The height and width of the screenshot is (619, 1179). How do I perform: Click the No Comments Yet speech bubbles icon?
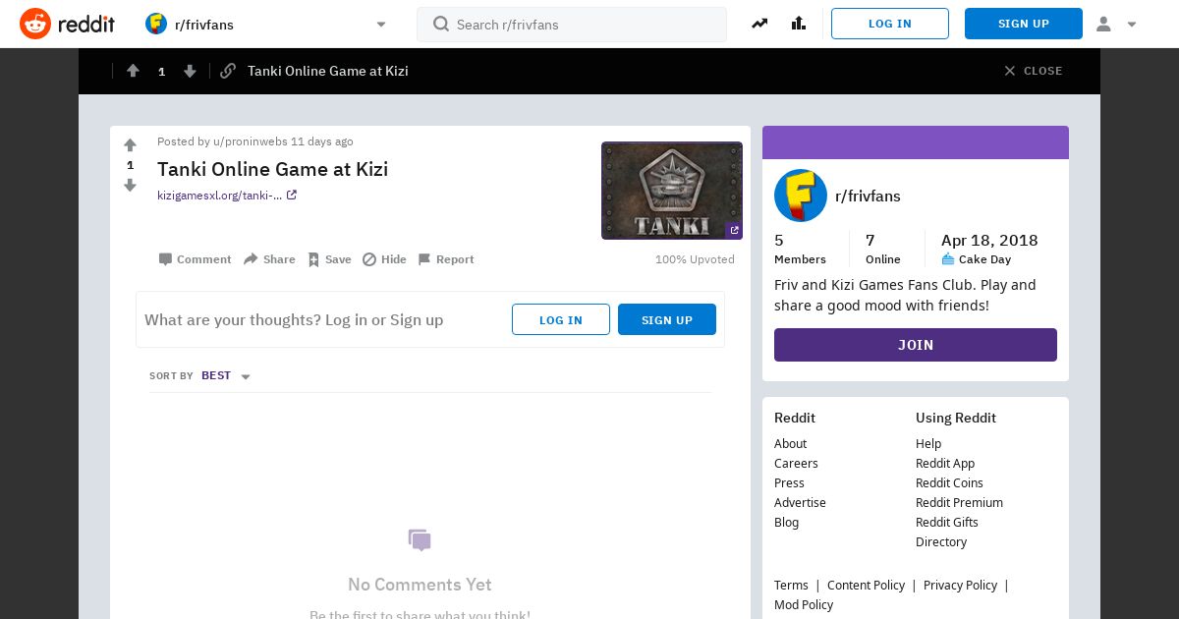tap(420, 540)
